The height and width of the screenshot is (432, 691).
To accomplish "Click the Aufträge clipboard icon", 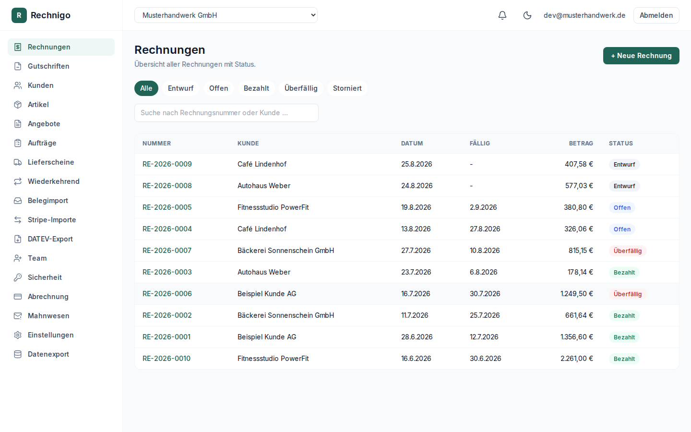I will (18, 143).
